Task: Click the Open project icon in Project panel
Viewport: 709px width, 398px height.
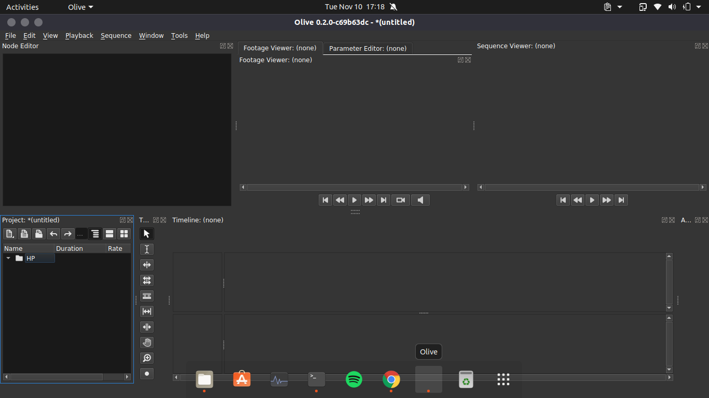Action: pos(24,234)
